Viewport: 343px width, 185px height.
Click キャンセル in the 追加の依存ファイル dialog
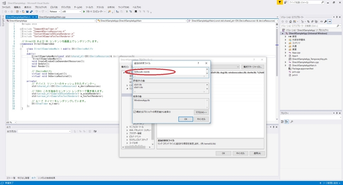coord(201,119)
